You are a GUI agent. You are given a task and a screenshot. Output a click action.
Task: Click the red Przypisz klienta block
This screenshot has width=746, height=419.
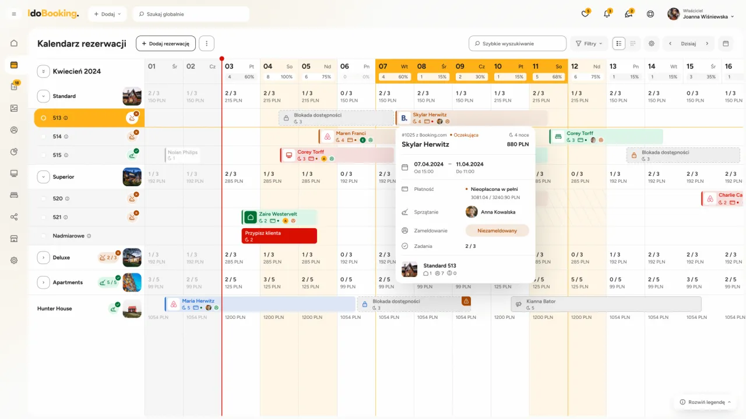[x=279, y=236]
